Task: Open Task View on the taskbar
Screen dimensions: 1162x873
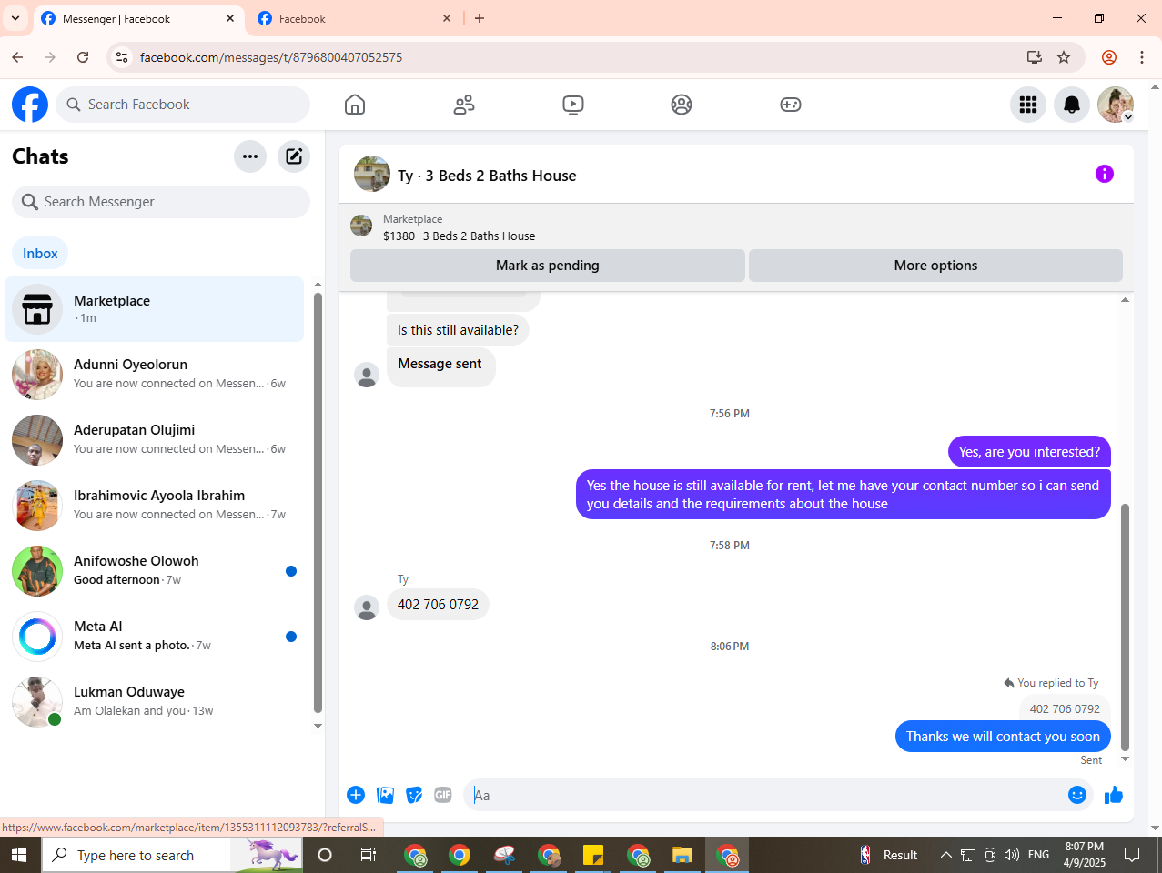Action: click(x=369, y=855)
